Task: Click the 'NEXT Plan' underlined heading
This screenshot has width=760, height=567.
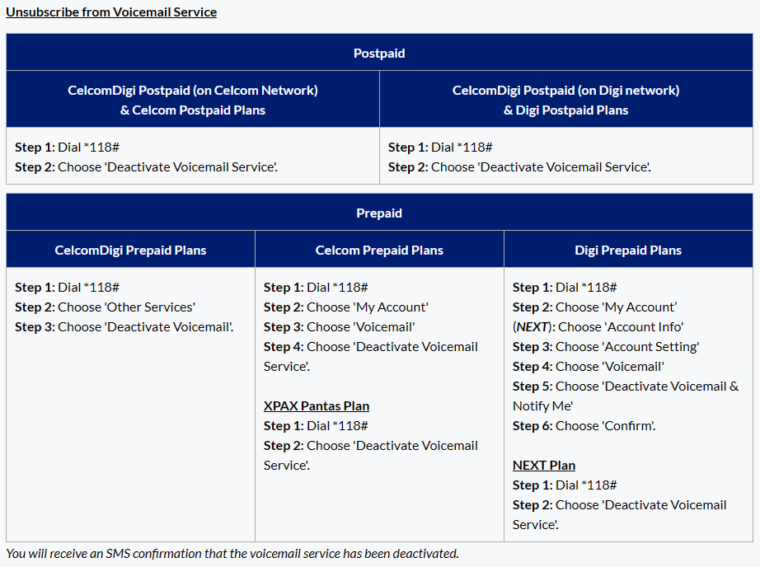Action: tap(544, 466)
